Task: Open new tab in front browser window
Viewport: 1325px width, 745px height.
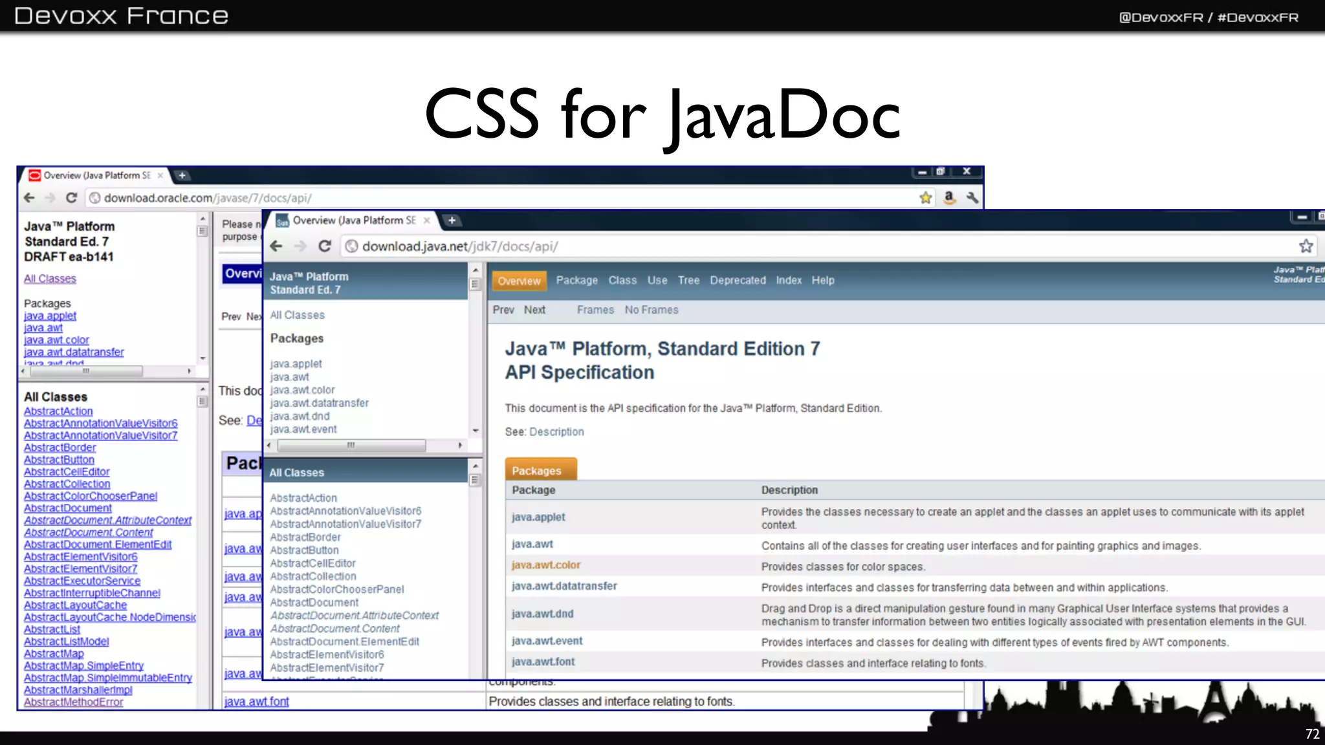Action: [452, 221]
